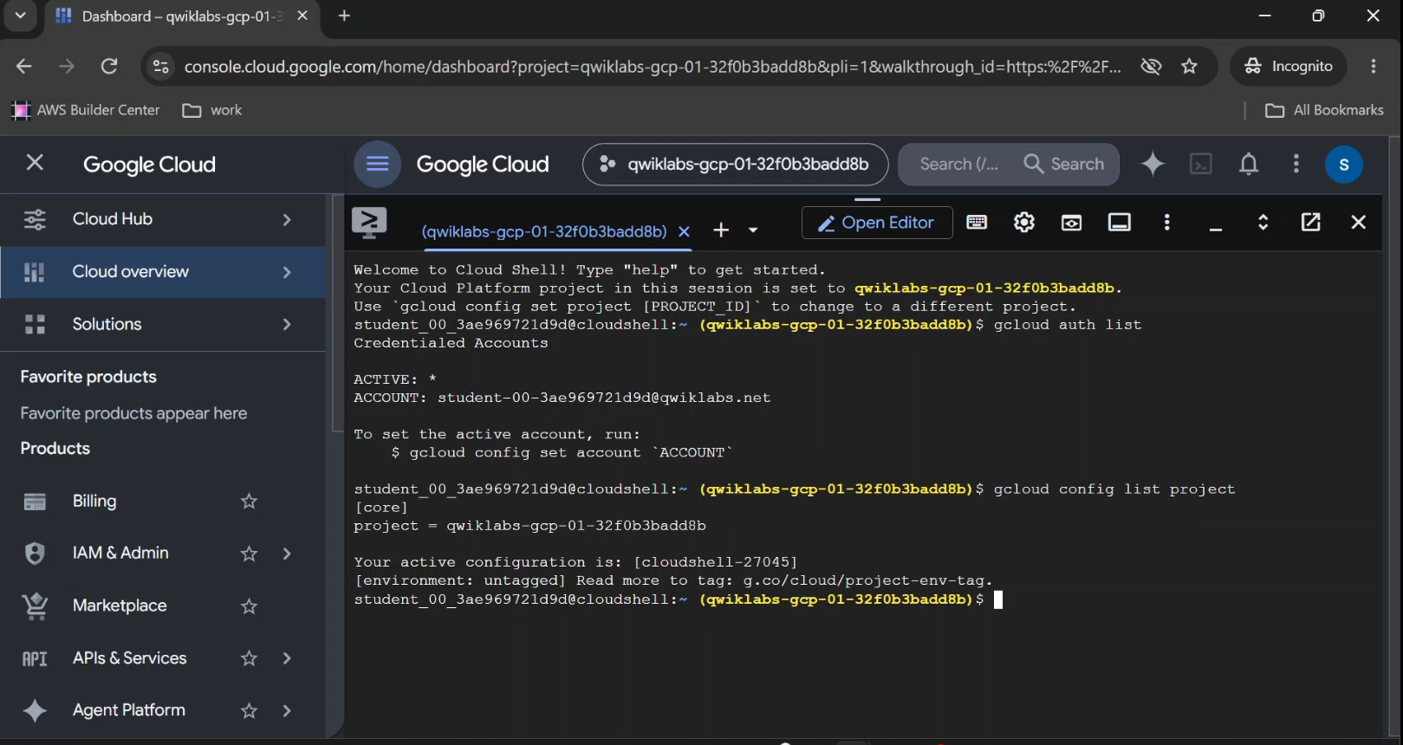Open notifications bell

(1249, 164)
